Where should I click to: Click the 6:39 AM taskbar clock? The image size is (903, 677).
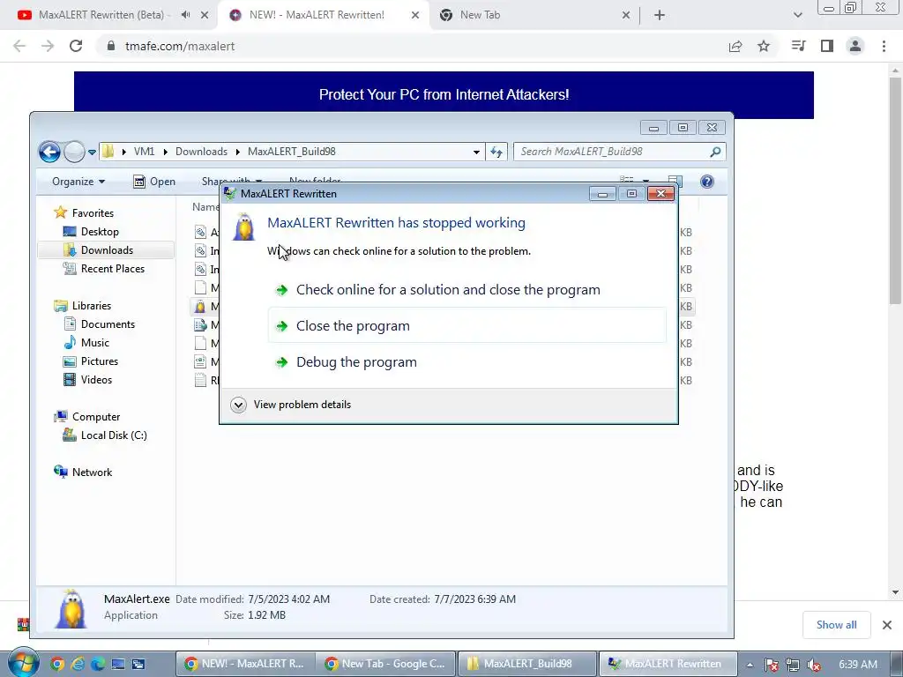(857, 665)
